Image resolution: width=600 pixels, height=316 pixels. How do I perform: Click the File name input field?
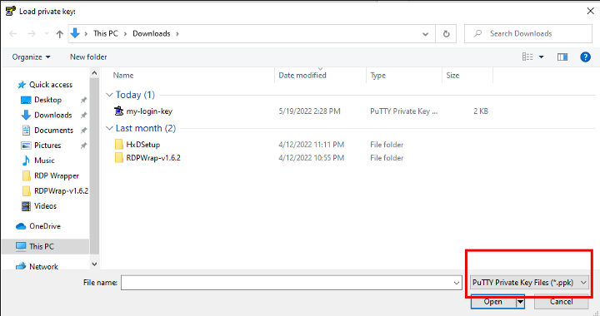pos(287,283)
